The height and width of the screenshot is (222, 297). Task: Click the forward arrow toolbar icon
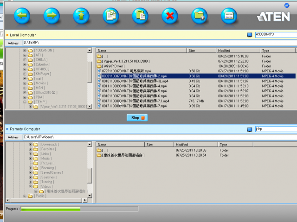coord(52,16)
